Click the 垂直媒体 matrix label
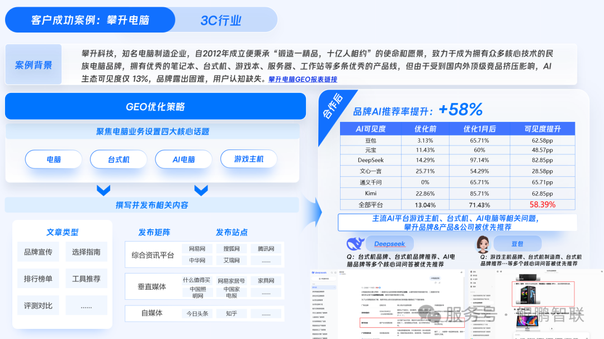 click(152, 286)
